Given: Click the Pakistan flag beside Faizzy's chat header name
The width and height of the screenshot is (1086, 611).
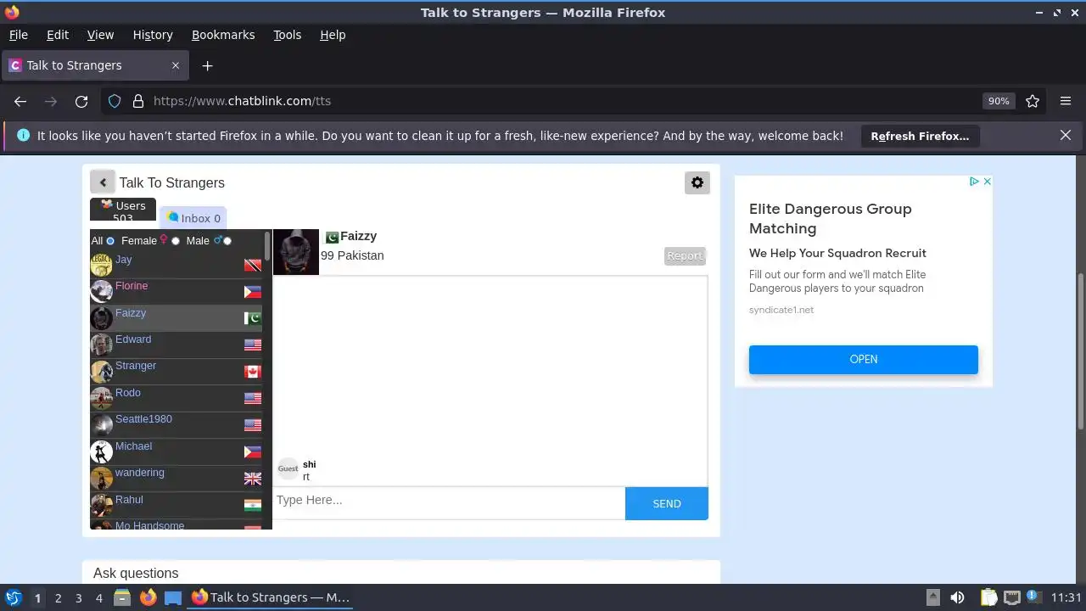Looking at the screenshot, I should (x=332, y=237).
